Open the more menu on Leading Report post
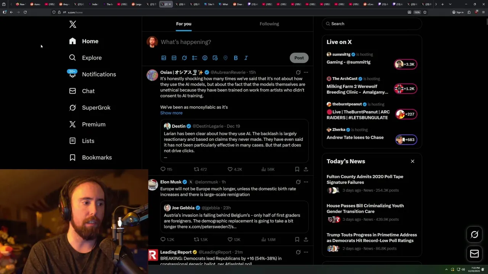The height and width of the screenshot is (274, 488). coord(306,252)
